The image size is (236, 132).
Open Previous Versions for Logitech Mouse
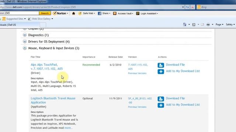tap(137, 107)
